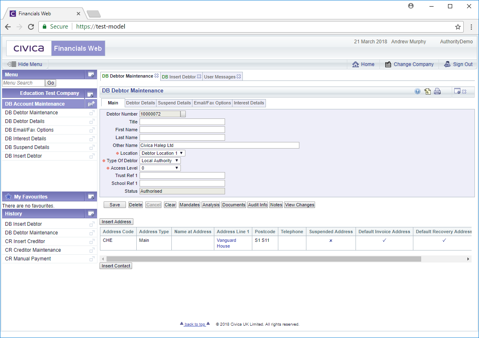Reload the browser page
This screenshot has width=479, height=338.
tap(31, 27)
